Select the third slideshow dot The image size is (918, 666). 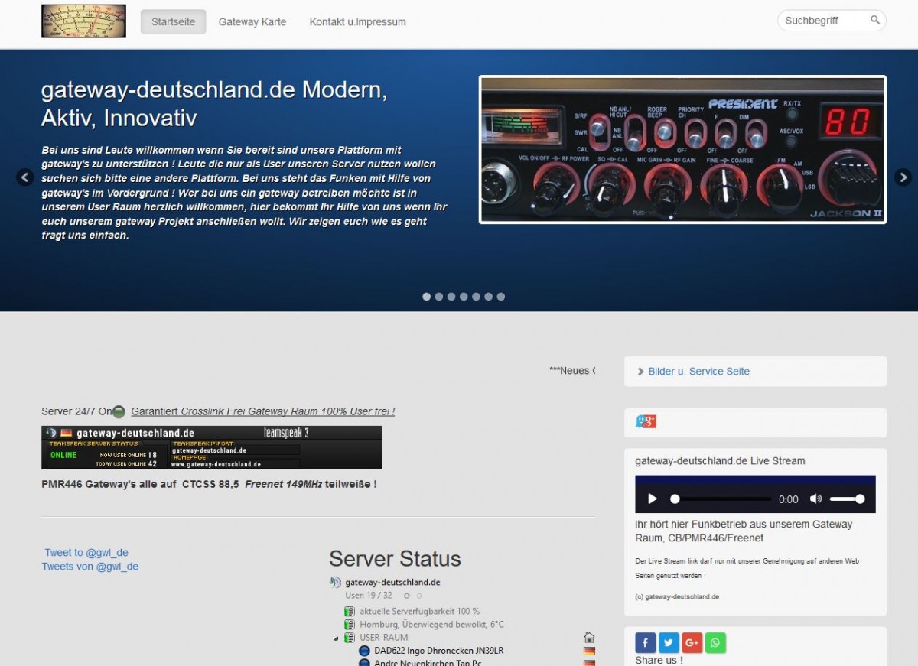(x=451, y=297)
